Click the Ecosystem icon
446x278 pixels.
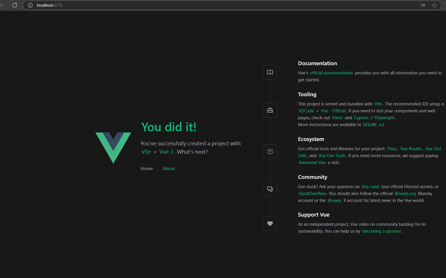[270, 152]
